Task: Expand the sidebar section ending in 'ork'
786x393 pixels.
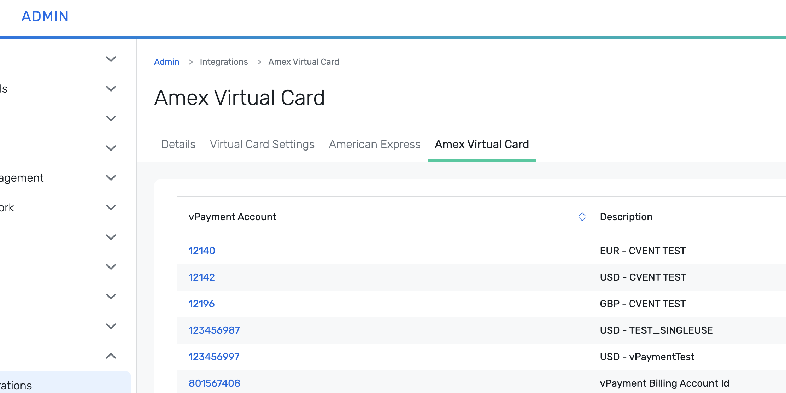Action: point(111,207)
